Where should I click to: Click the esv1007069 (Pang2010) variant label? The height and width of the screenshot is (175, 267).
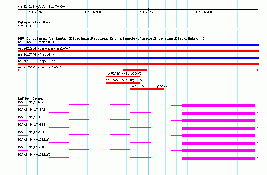125,80
